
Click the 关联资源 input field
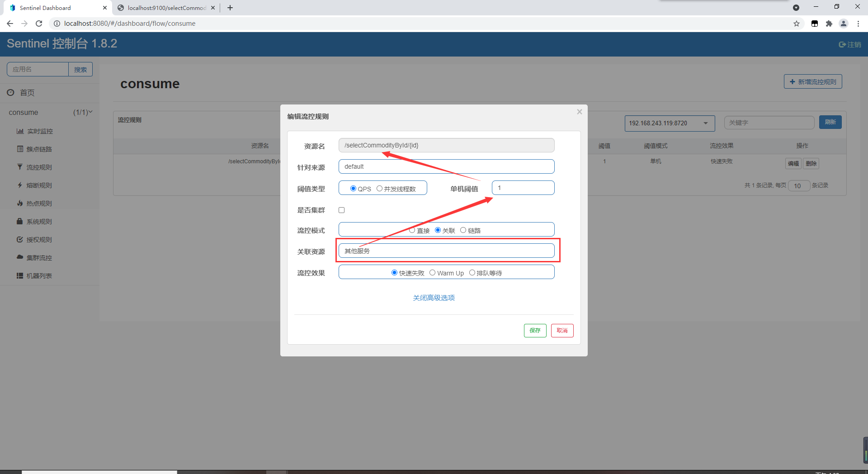[446, 251]
